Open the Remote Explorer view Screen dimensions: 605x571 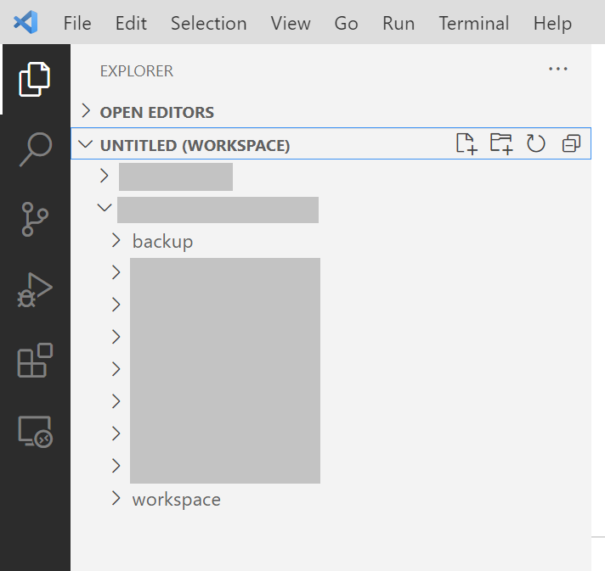click(35, 432)
